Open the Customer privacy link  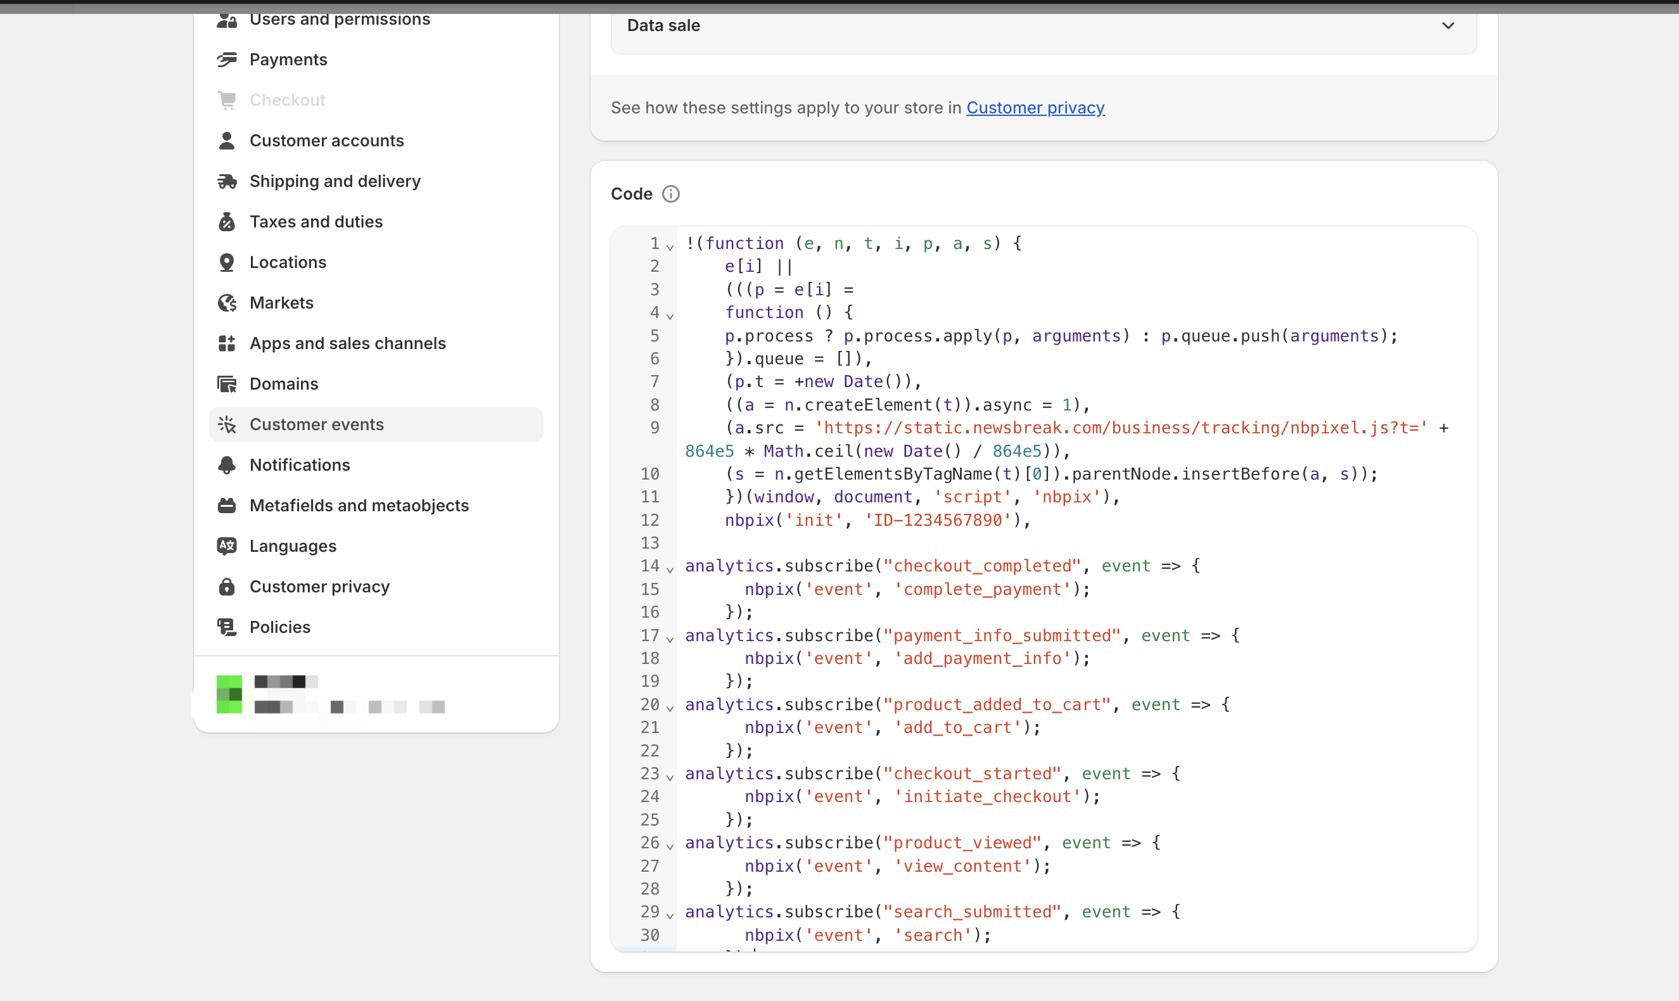(x=1035, y=108)
